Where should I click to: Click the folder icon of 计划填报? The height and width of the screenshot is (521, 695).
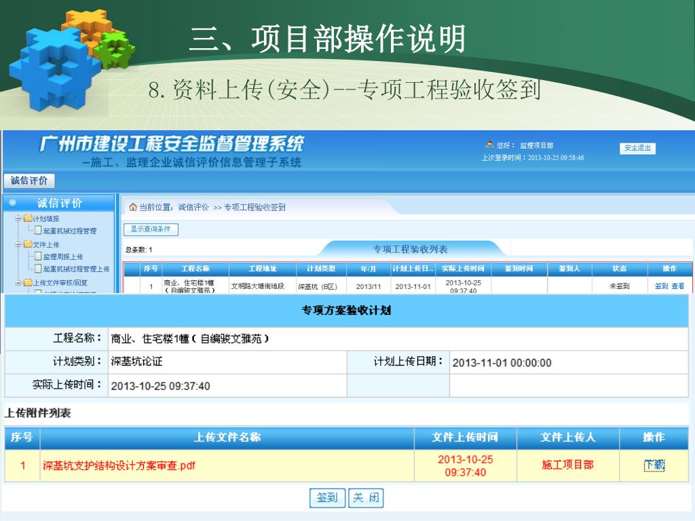tap(28, 218)
